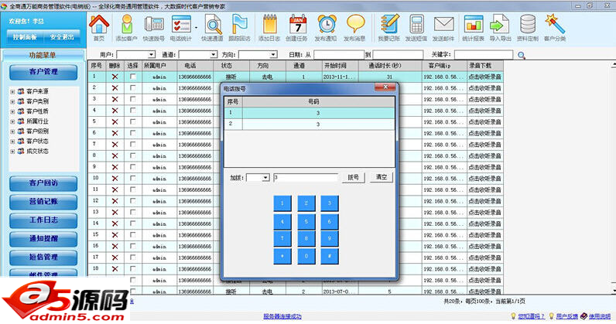
Task: Click the 添加日志 notepad icon
Action: coord(269,24)
